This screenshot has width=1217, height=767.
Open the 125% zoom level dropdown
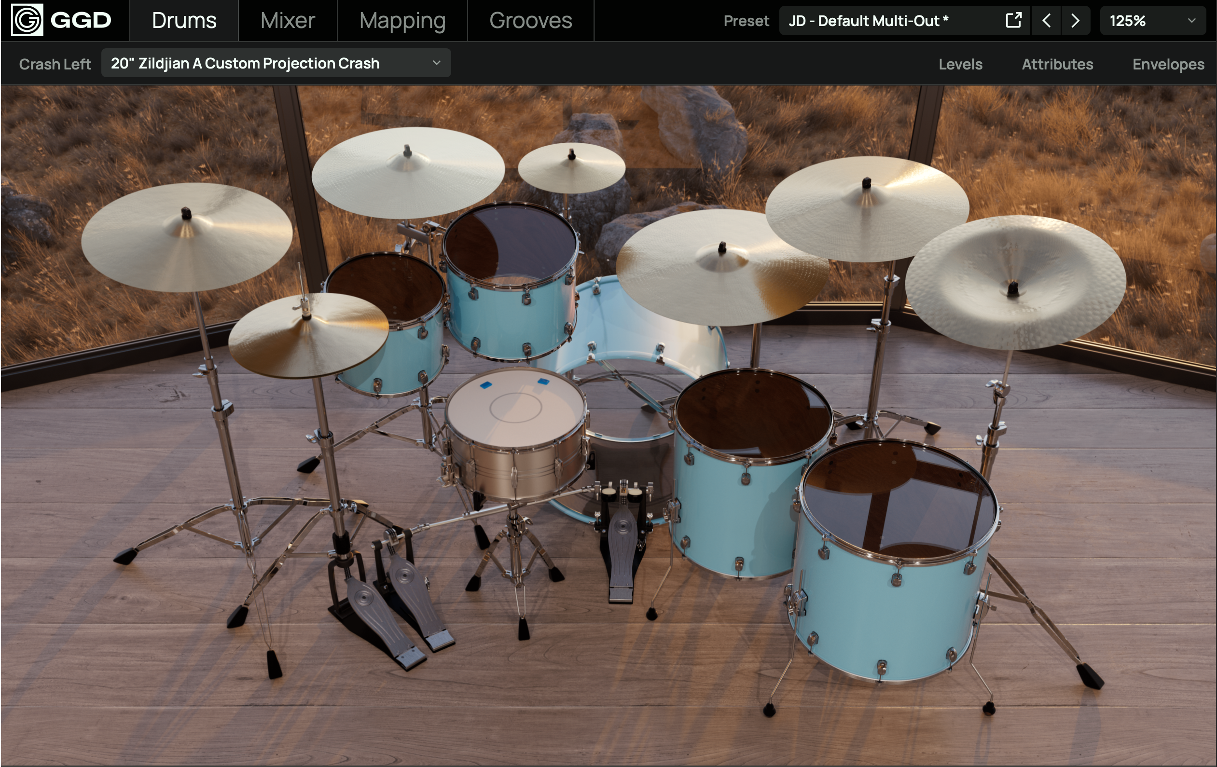(1152, 20)
